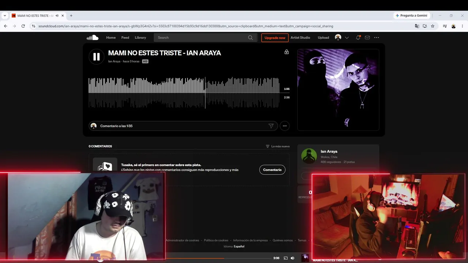Viewport: 468px width, 263px height.
Task: Close the MAMI NO ESTES TRISTE tab
Action: pos(63,16)
